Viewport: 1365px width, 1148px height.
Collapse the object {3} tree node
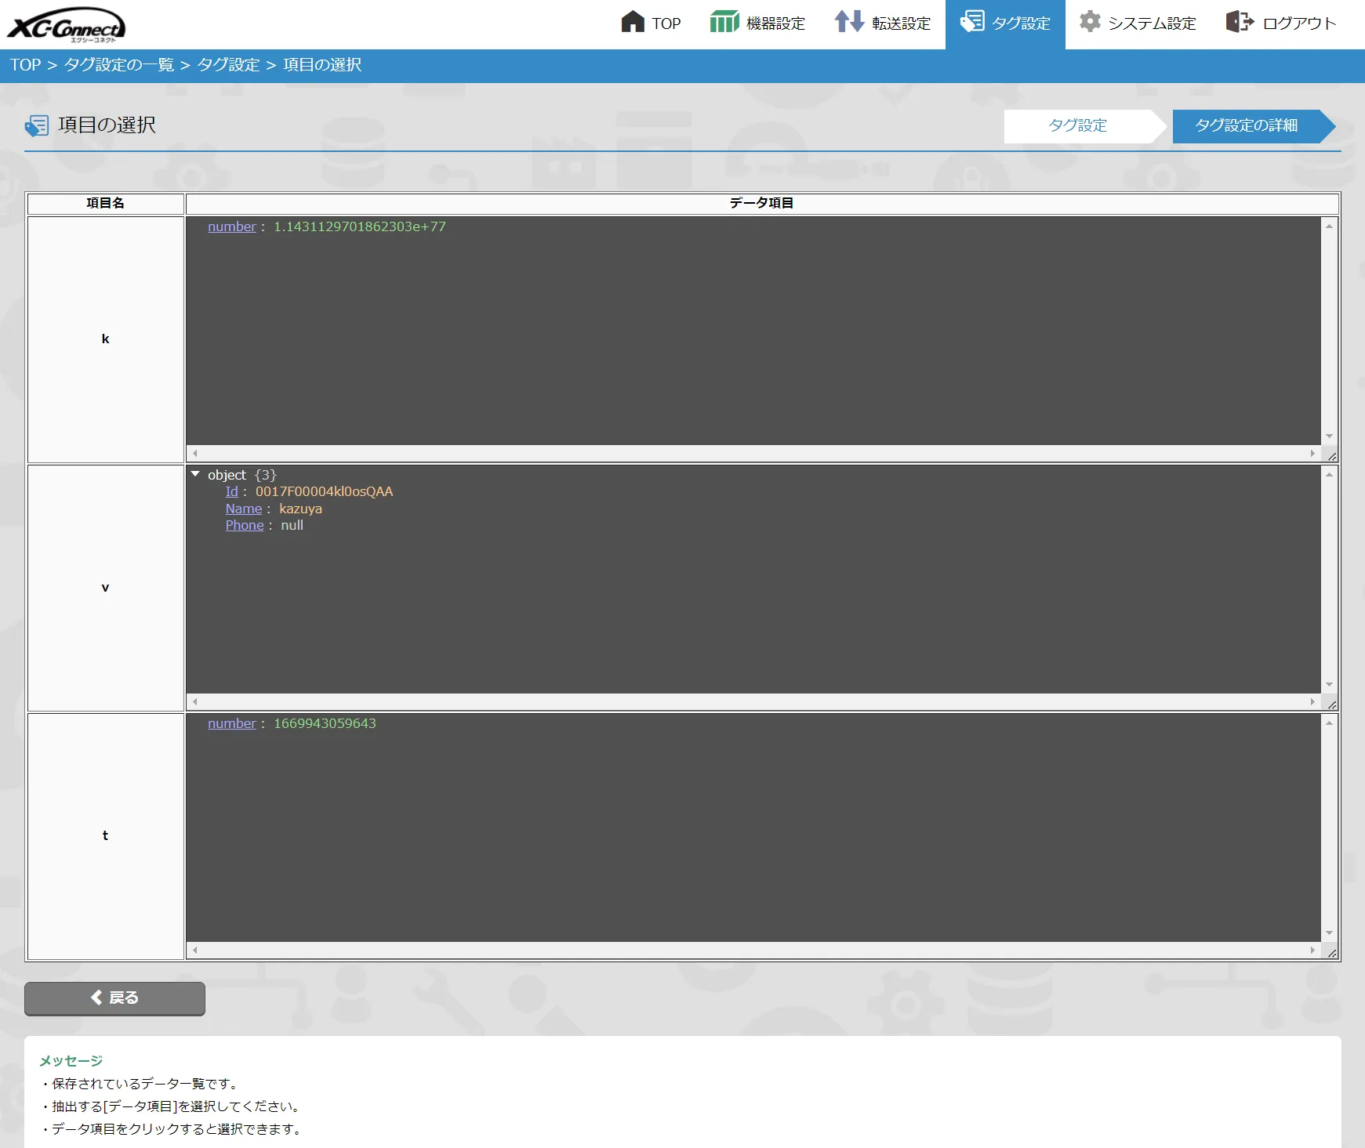click(196, 474)
